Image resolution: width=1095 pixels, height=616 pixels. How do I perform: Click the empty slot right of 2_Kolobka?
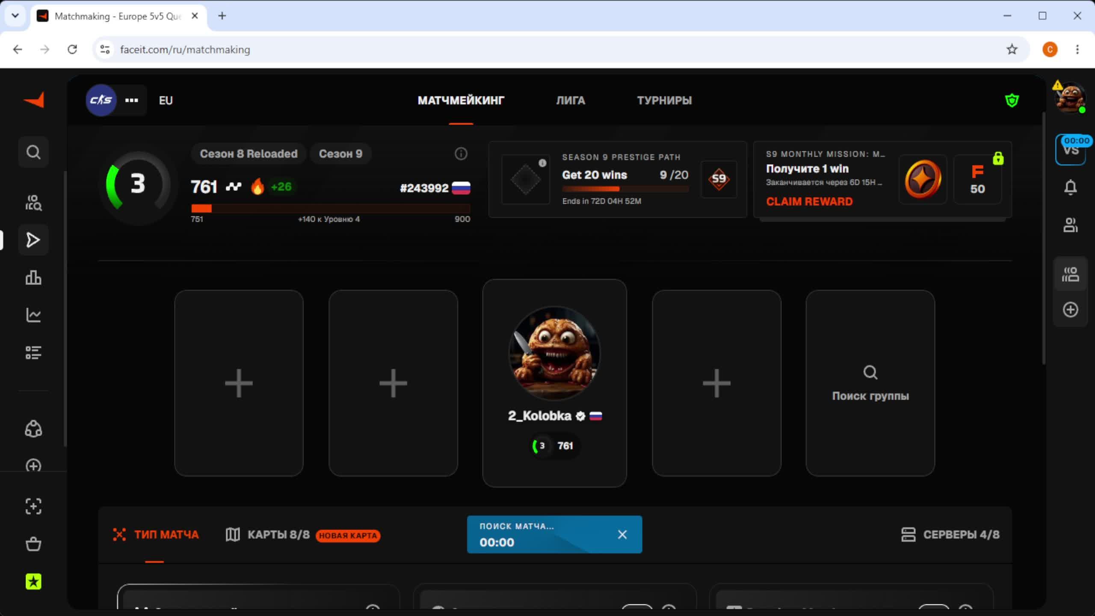point(717,383)
